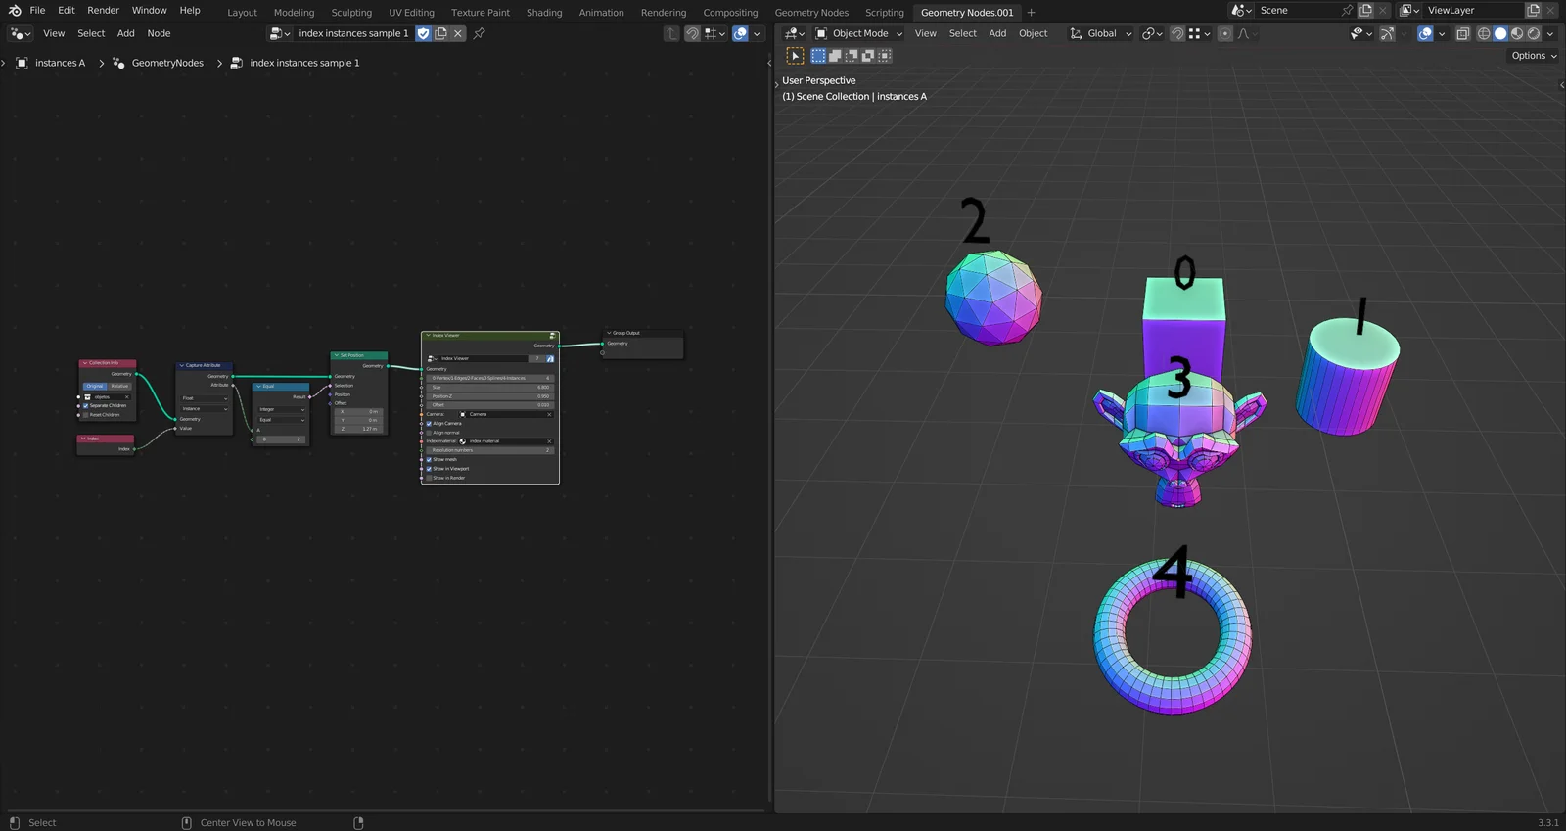Screen dimensions: 1566x831
Task: Open the Render menu
Action: click(x=103, y=10)
